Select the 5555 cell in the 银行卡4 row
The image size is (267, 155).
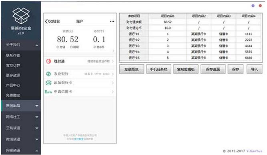(249, 52)
